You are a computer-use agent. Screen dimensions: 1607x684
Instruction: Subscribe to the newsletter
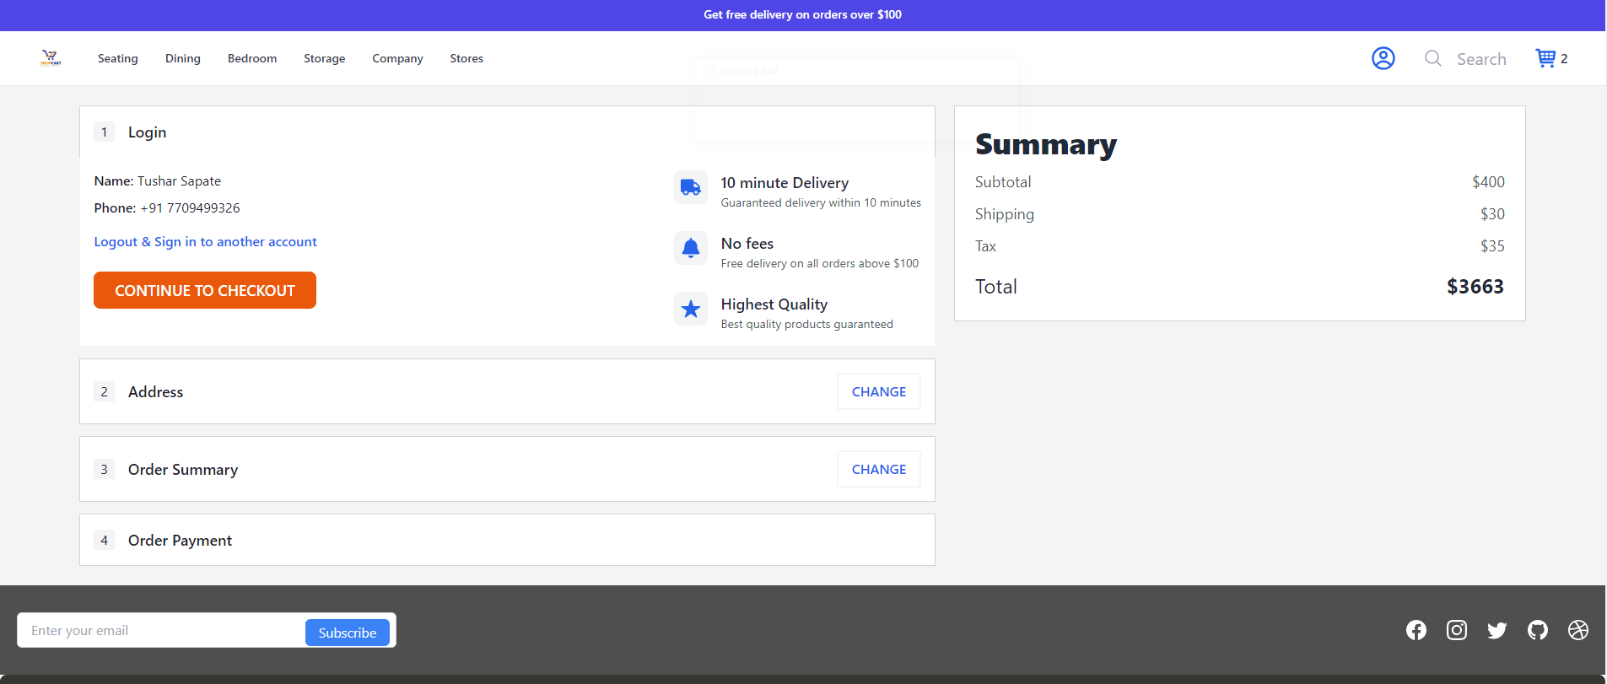click(348, 633)
